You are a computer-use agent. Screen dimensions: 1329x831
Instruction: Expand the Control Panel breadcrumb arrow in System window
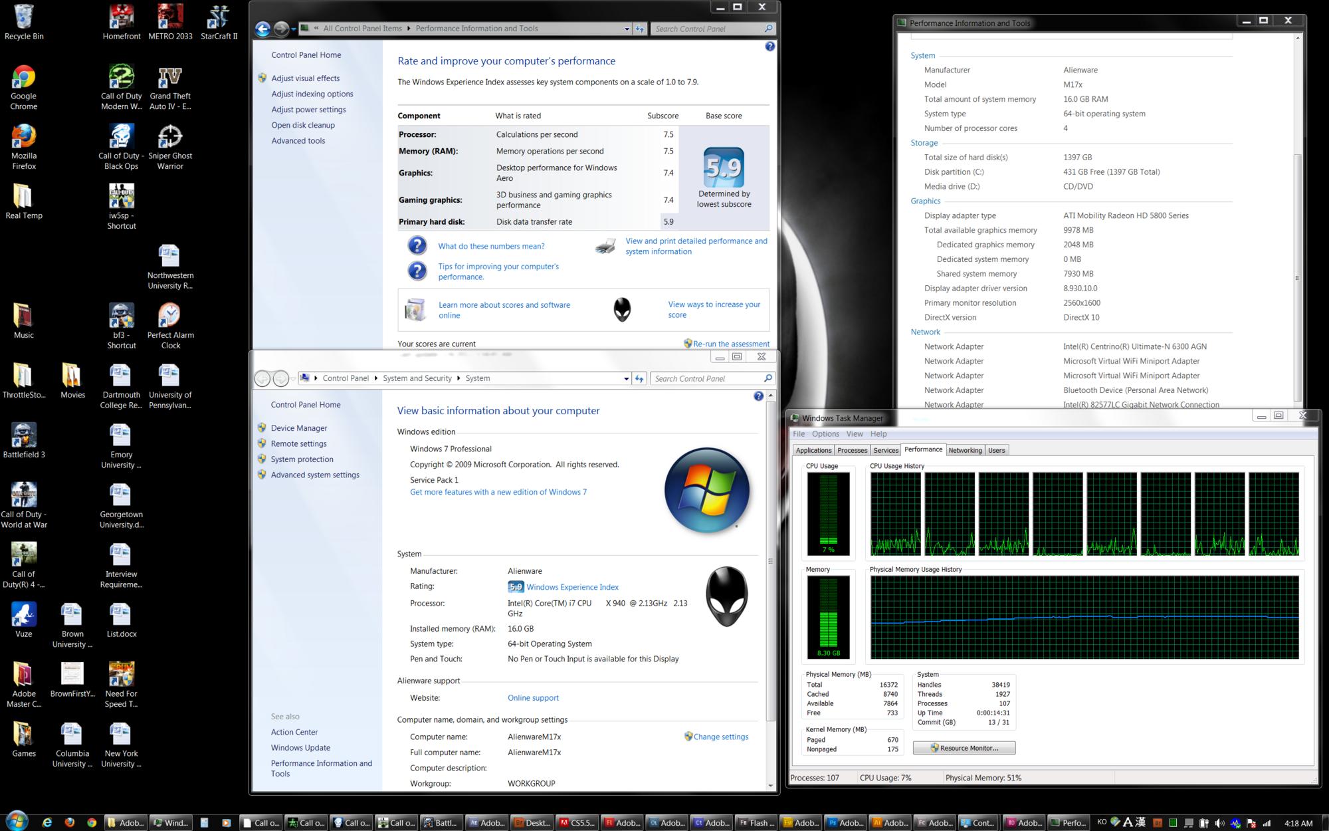[376, 378]
